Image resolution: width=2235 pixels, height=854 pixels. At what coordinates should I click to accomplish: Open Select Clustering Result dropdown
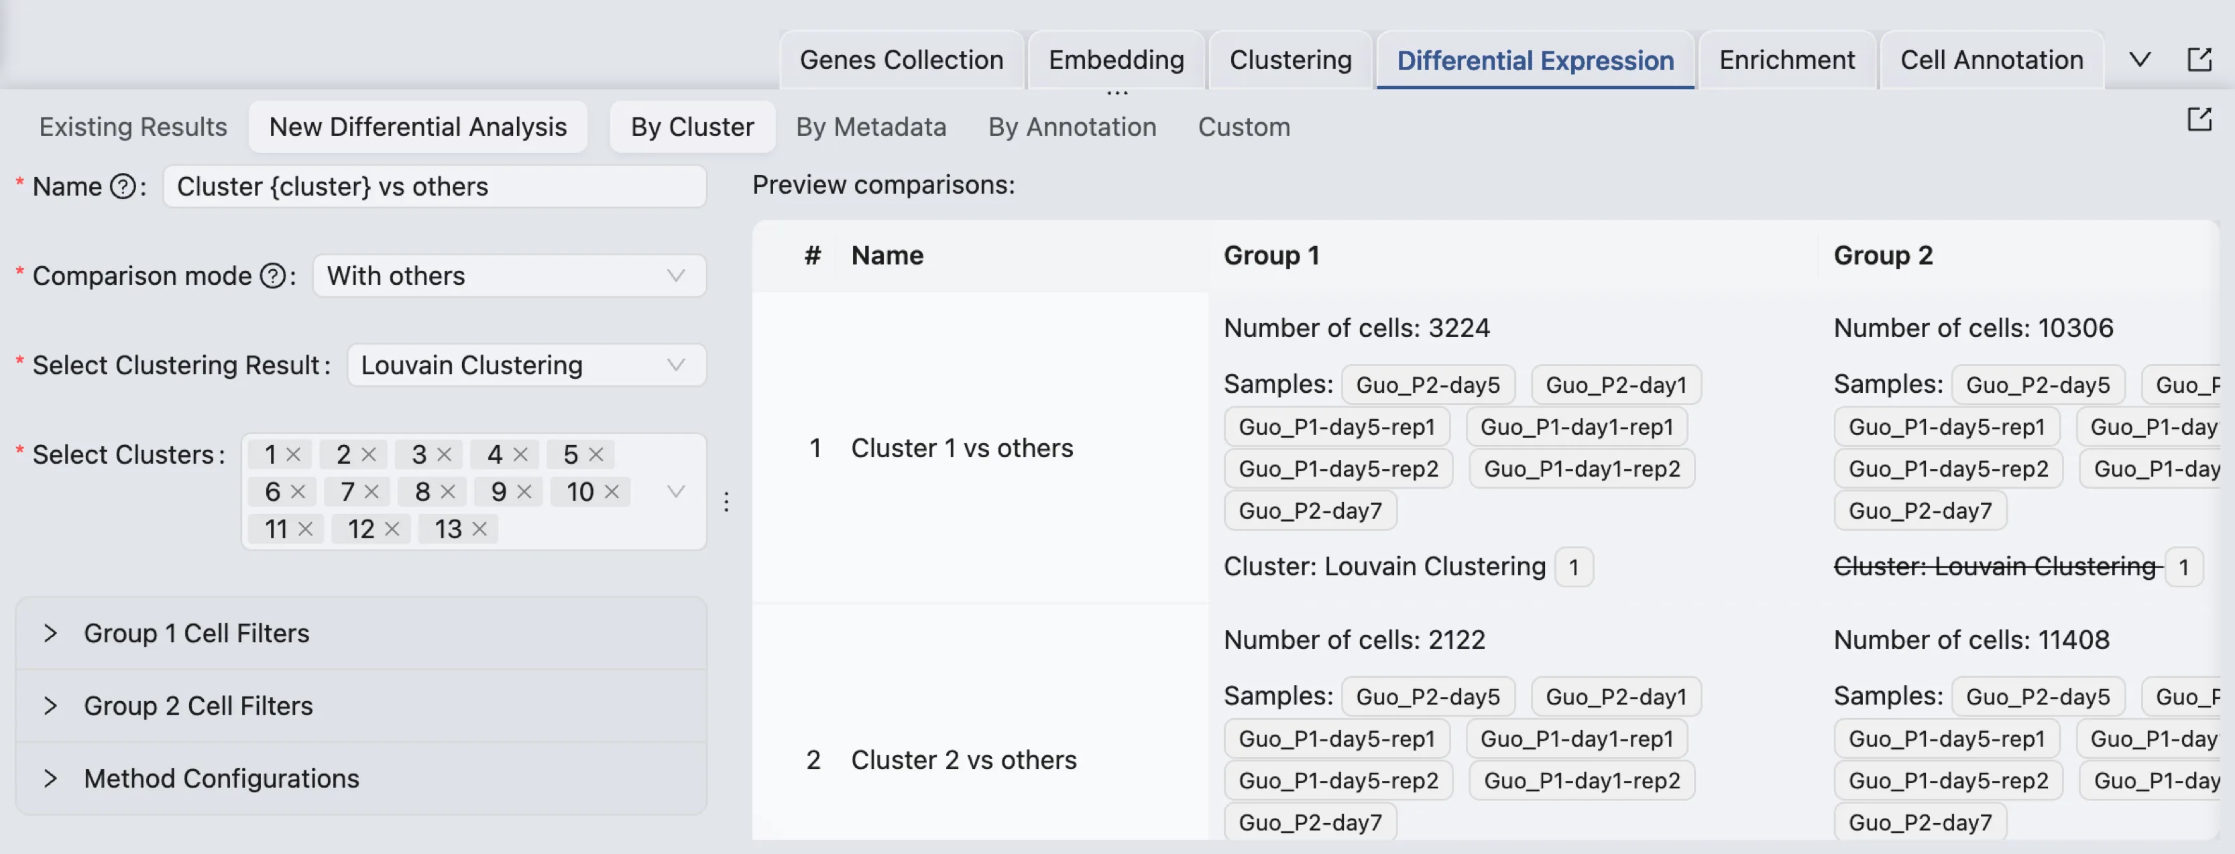click(x=526, y=365)
